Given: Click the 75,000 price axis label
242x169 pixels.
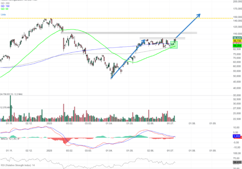Looking at the screenshot, I should coord(238,54).
